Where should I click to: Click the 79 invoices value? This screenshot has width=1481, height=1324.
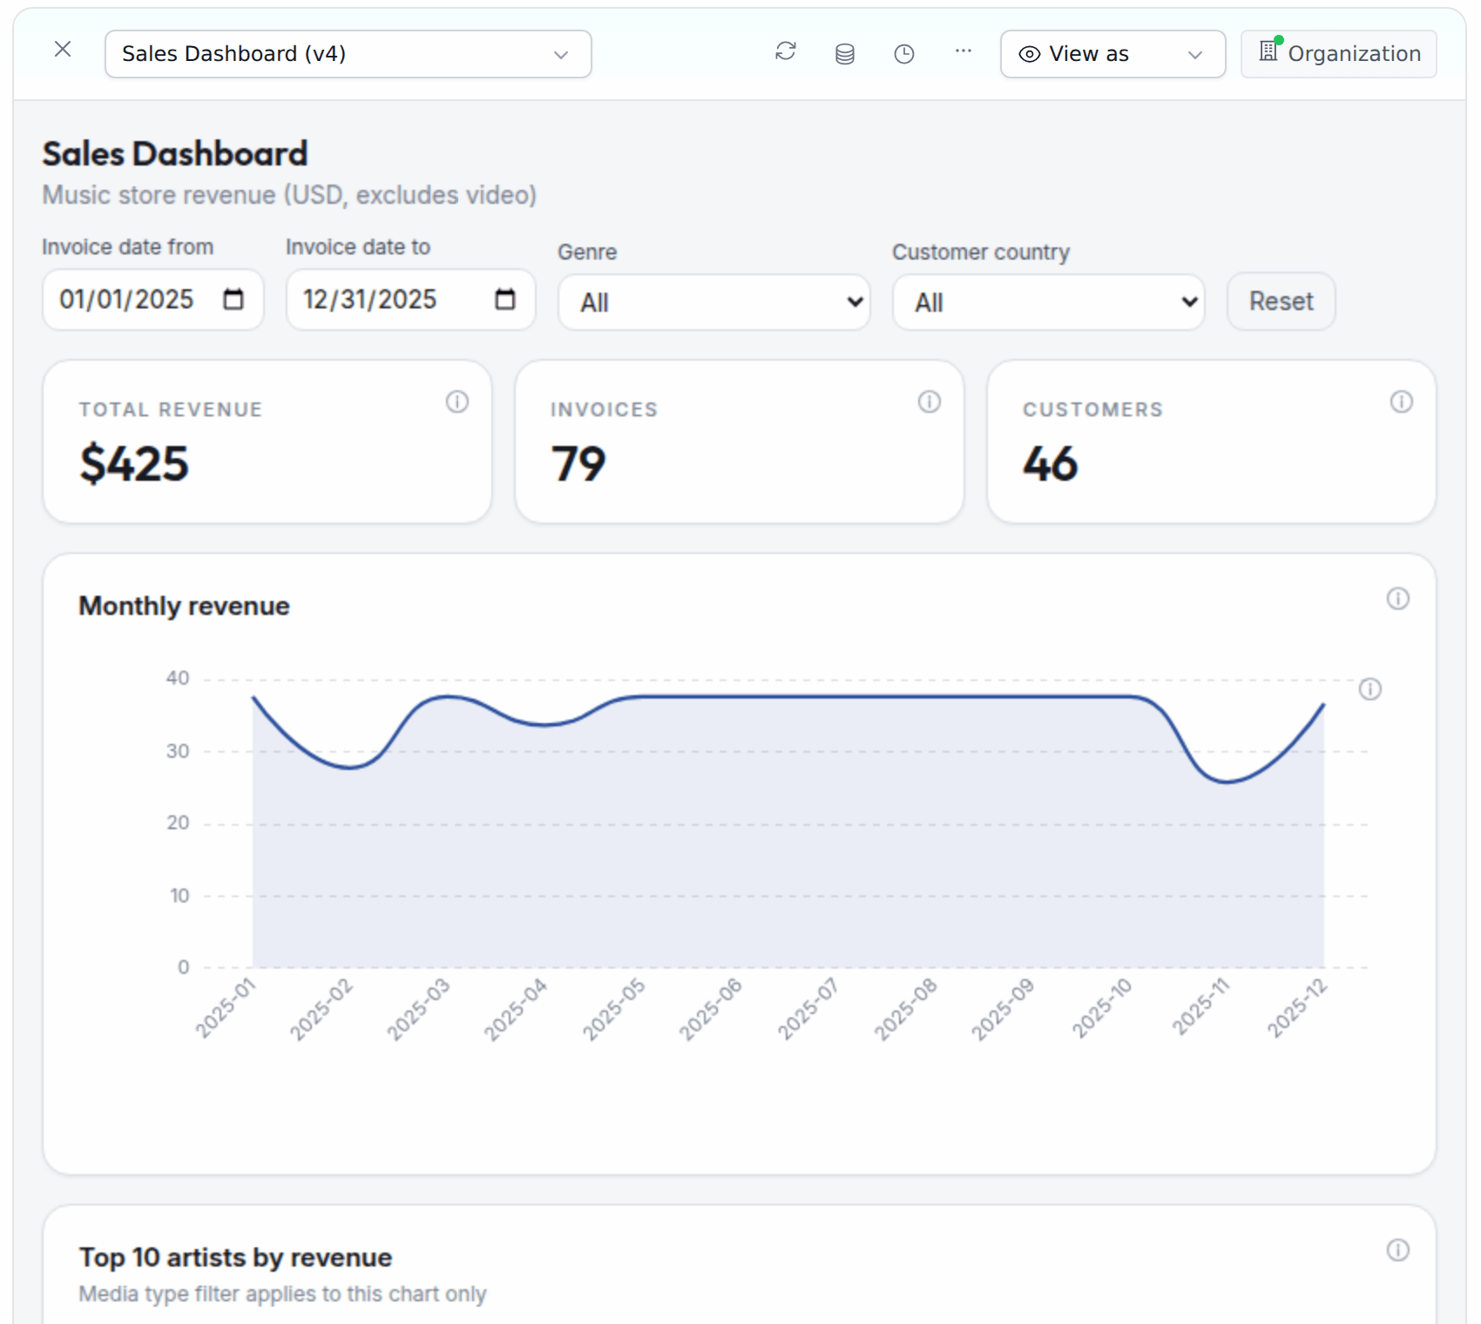click(578, 463)
